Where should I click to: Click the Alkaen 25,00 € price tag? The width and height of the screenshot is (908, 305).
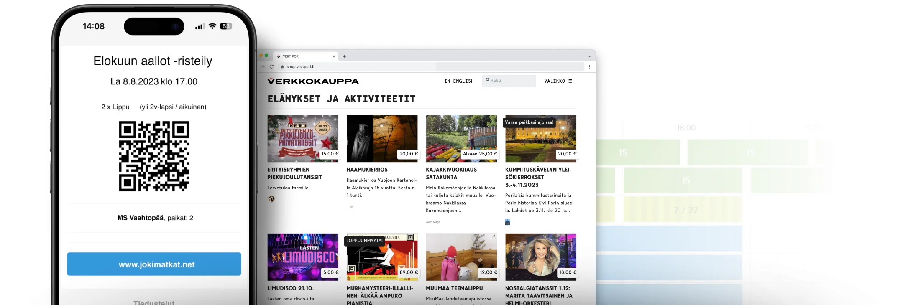[480, 154]
